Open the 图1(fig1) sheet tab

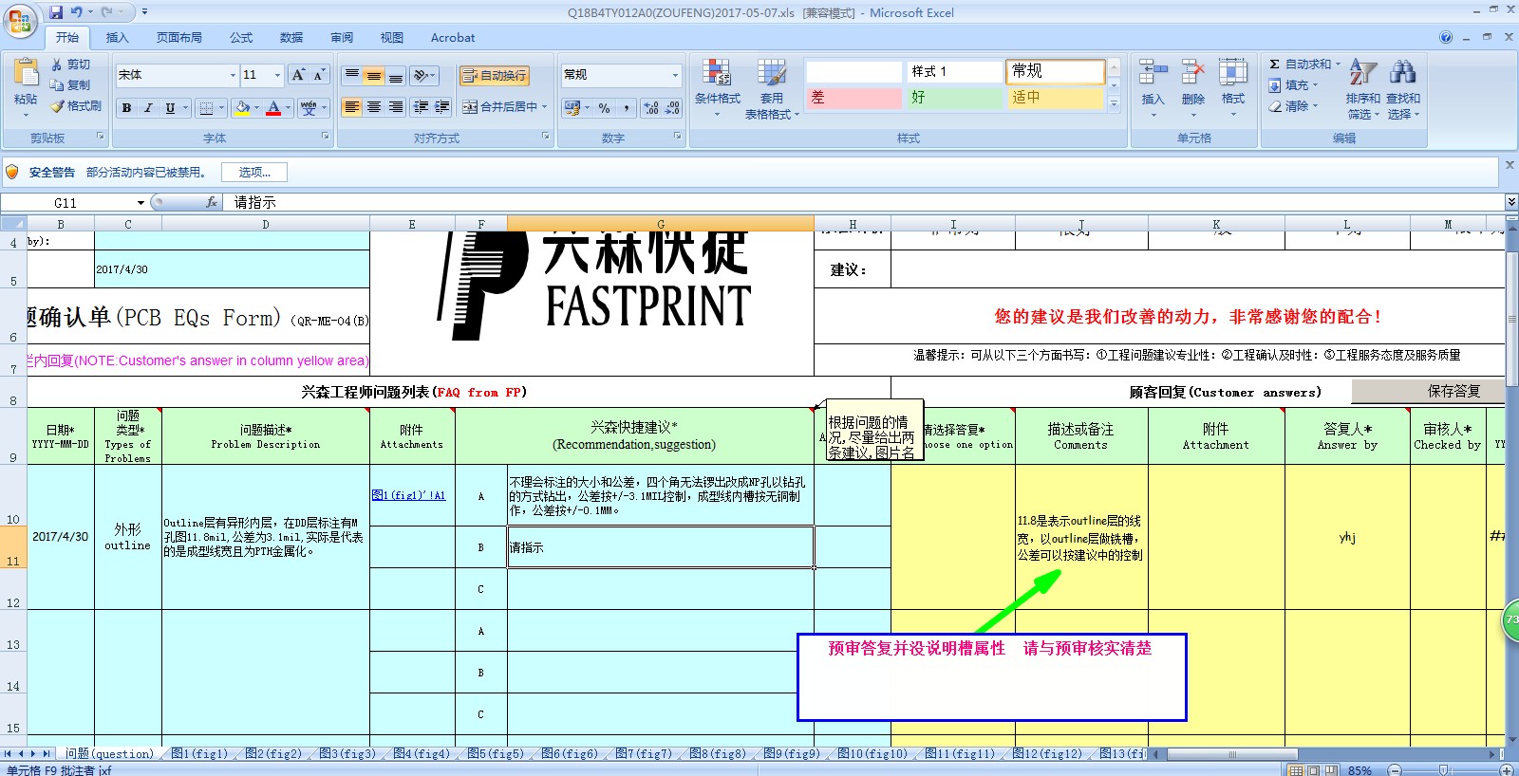click(x=199, y=754)
